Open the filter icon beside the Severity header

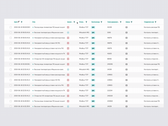74,22
